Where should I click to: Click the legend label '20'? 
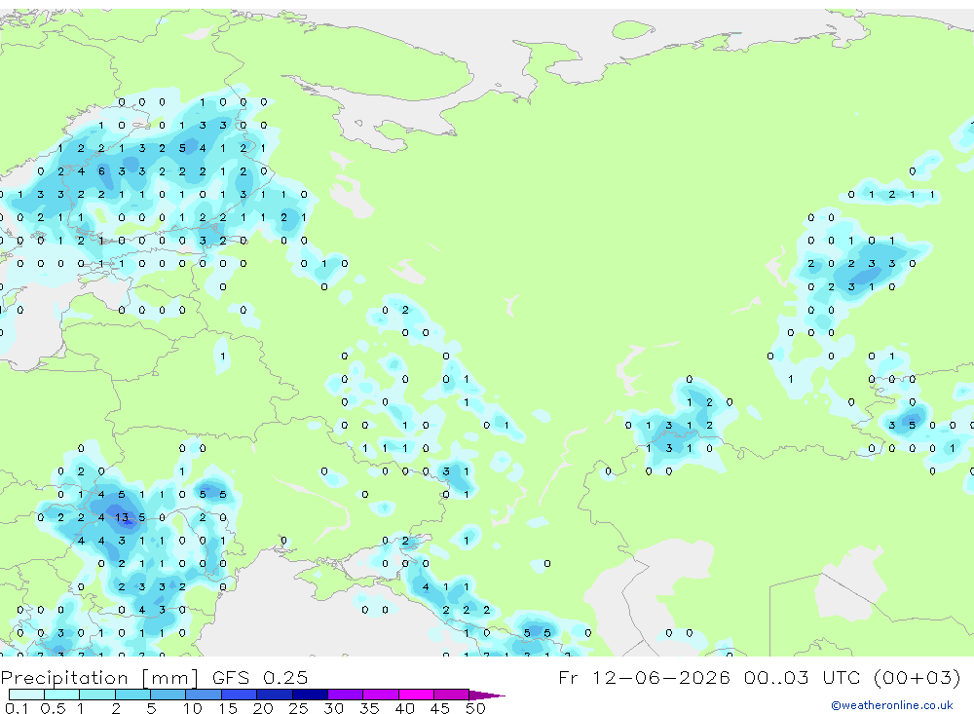pos(263,708)
